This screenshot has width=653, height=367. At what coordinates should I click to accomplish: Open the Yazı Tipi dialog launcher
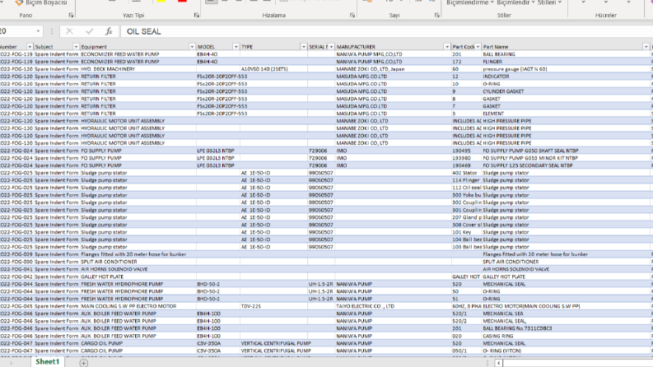(x=197, y=15)
